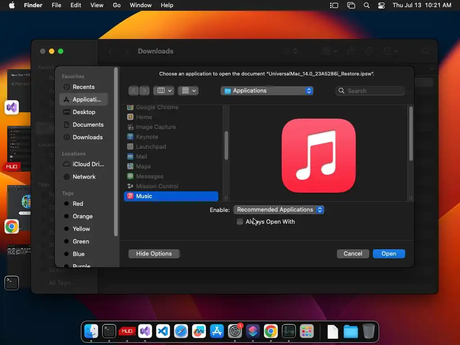The height and width of the screenshot is (345, 460).
Task: Open the document stack in dock
Action: click(x=333, y=332)
